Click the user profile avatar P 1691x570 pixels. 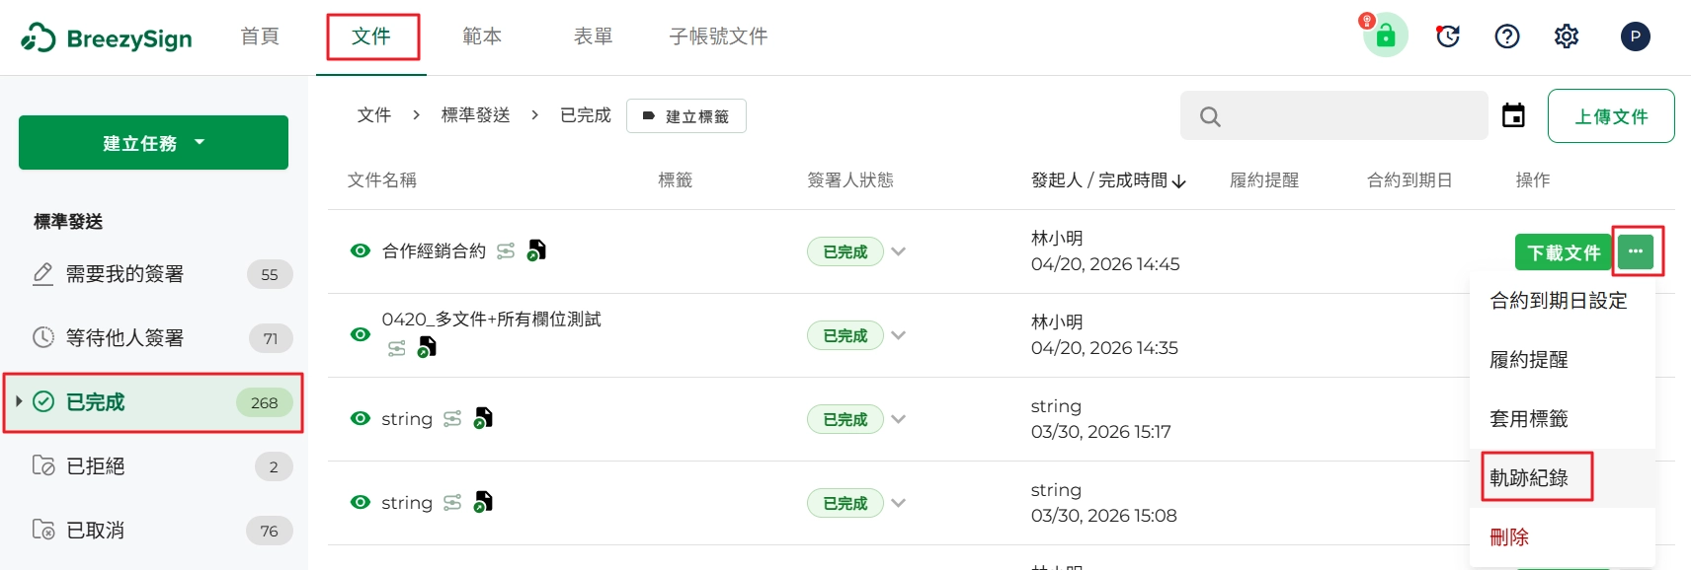tap(1636, 36)
